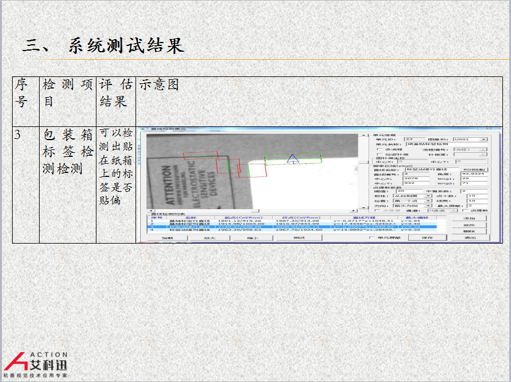
Task: Click the 线宽 line width field
Action: [477, 201]
